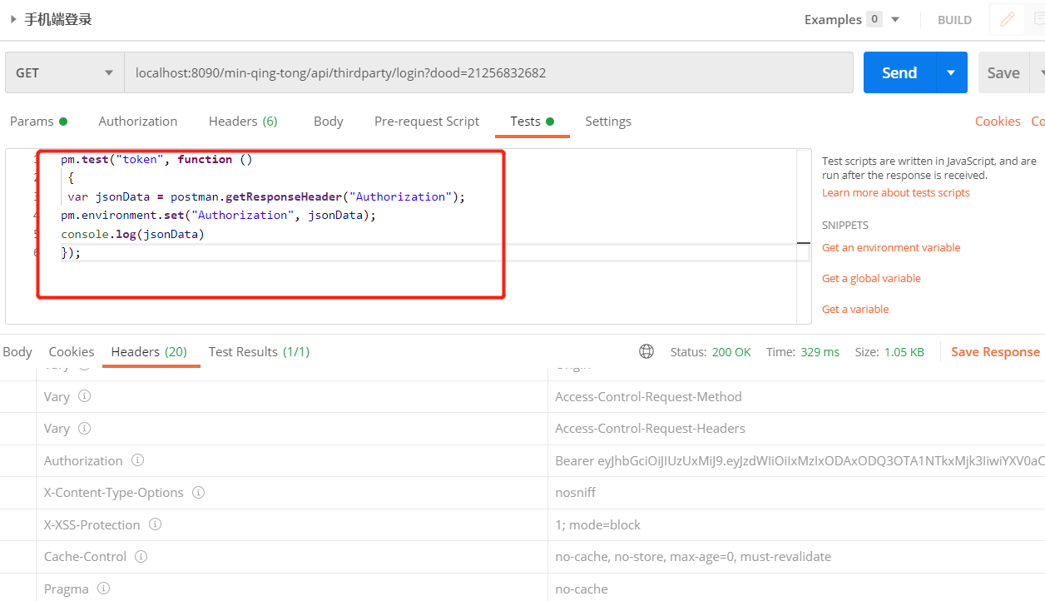Click the Send button
The width and height of the screenshot is (1045, 601).
(x=899, y=72)
